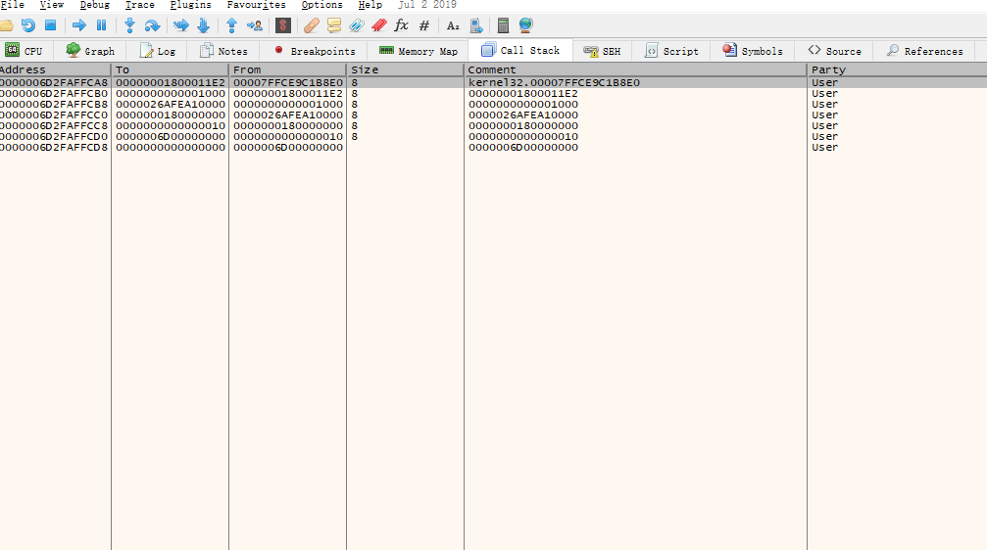Pause execution of the debuggee
The width and height of the screenshot is (987, 550).
tap(101, 25)
